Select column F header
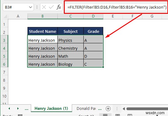The image size is (168, 116). [x=133, y=16]
